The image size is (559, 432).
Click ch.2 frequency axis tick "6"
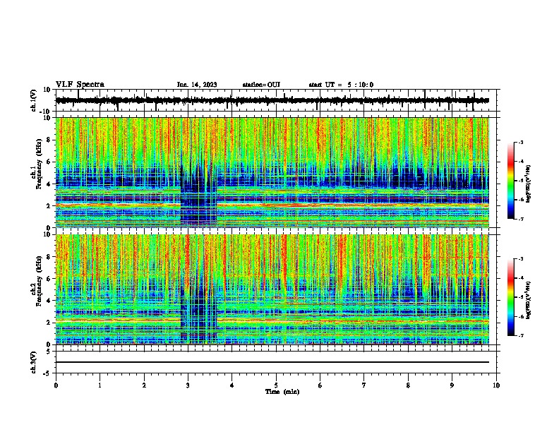[49, 279]
